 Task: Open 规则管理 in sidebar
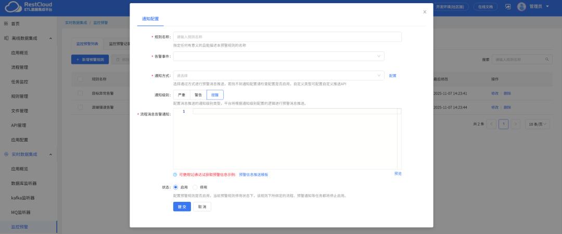(20, 97)
